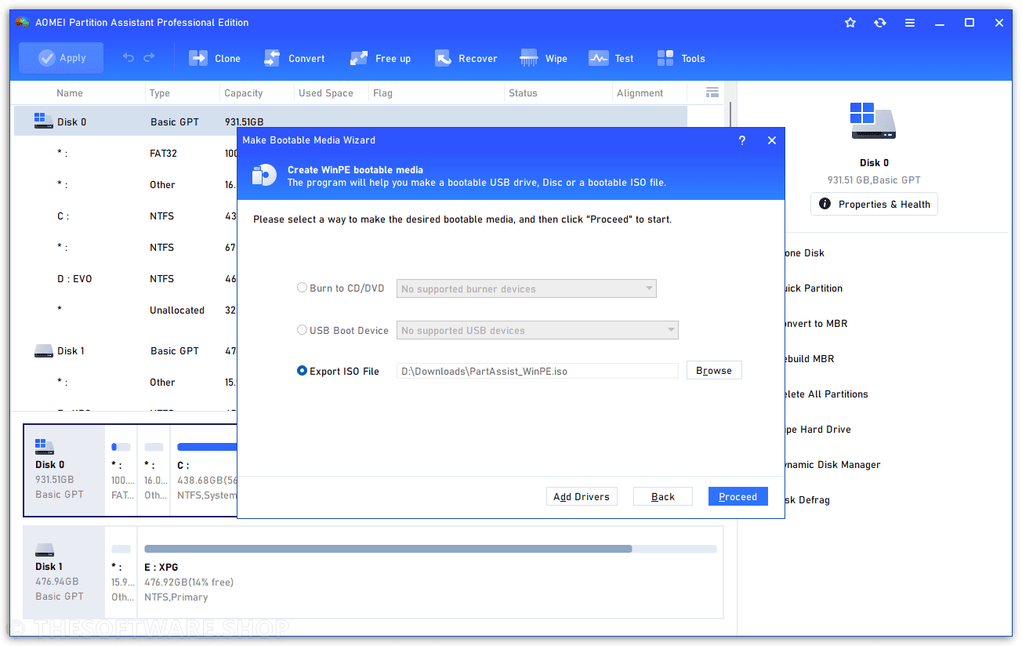Click the ISO file path field

(x=538, y=371)
